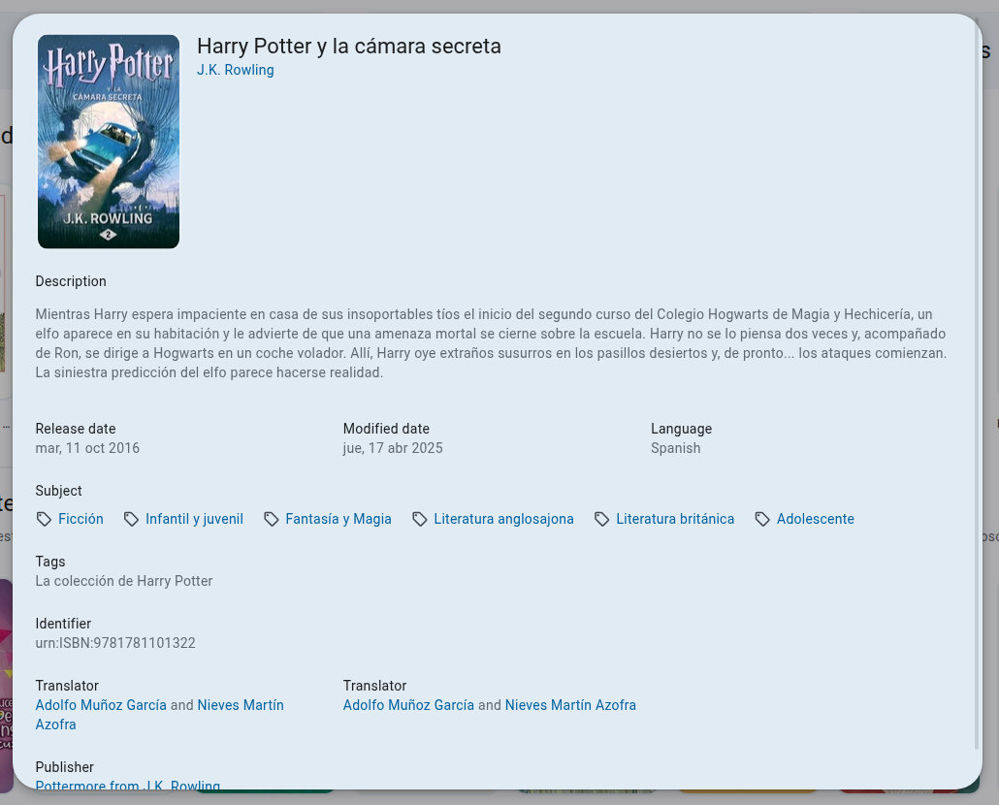This screenshot has height=805, width=999.
Task: Click the tag icon beside Fantasía y Magia
Action: point(272,520)
